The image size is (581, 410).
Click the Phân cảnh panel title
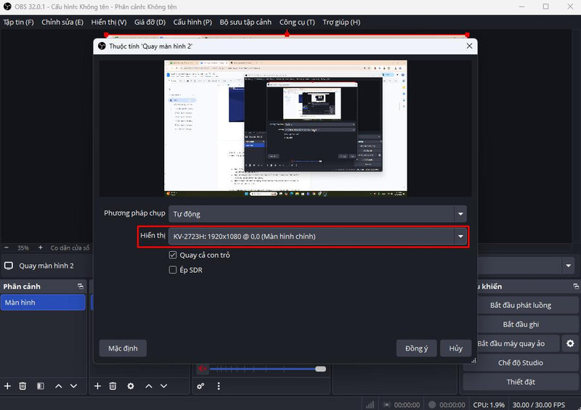(22, 287)
